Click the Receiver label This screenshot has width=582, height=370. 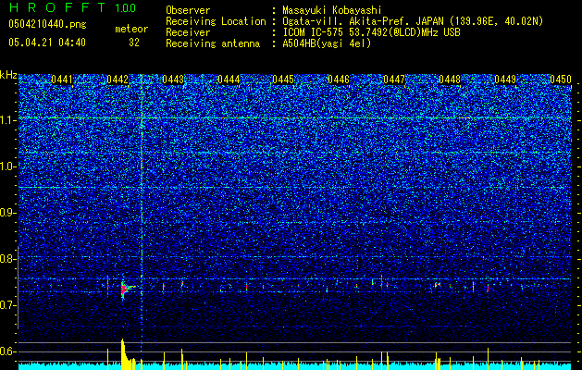point(188,32)
